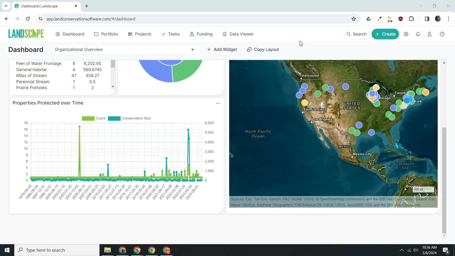The image size is (455, 256).
Task: Open the help question mark icon
Action: (442, 34)
